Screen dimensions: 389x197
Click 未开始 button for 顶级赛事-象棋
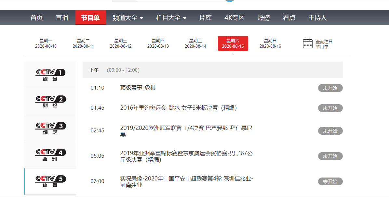pos(330,88)
